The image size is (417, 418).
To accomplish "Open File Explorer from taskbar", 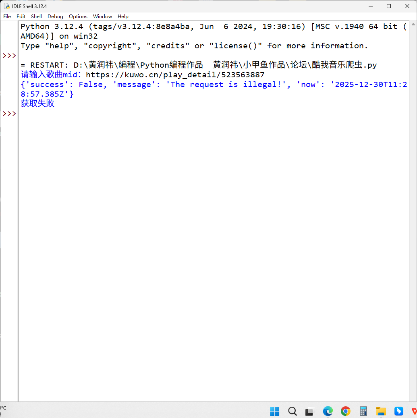I will click(381, 411).
